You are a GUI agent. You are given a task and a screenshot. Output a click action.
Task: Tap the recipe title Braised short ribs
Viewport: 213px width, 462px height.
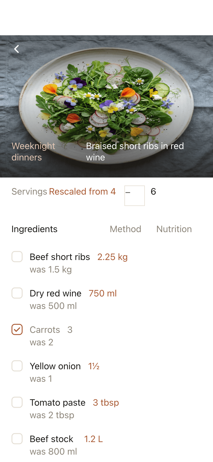(135, 152)
